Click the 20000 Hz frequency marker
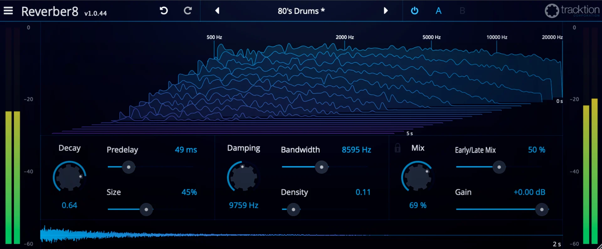Viewport: 602px width, 249px height. pos(552,37)
